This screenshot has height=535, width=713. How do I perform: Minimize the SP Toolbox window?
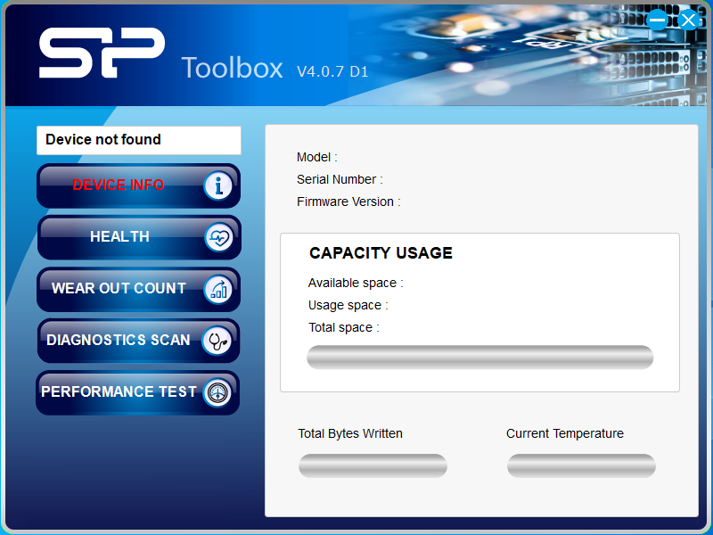pyautogui.click(x=657, y=20)
